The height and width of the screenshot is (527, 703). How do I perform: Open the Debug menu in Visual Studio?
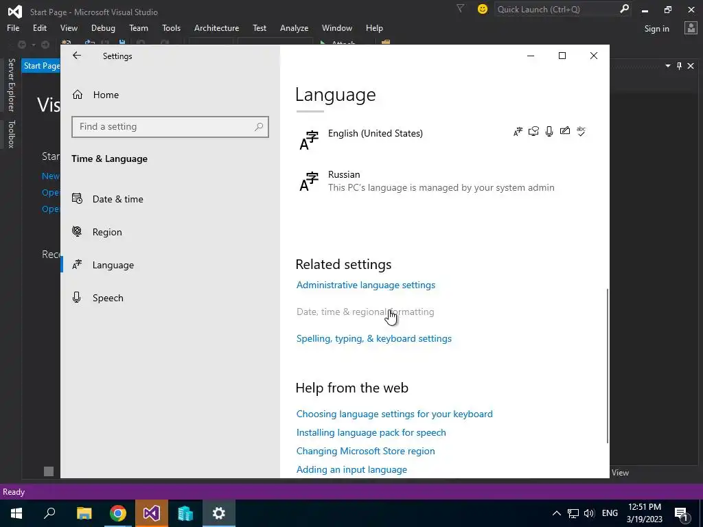point(103,27)
